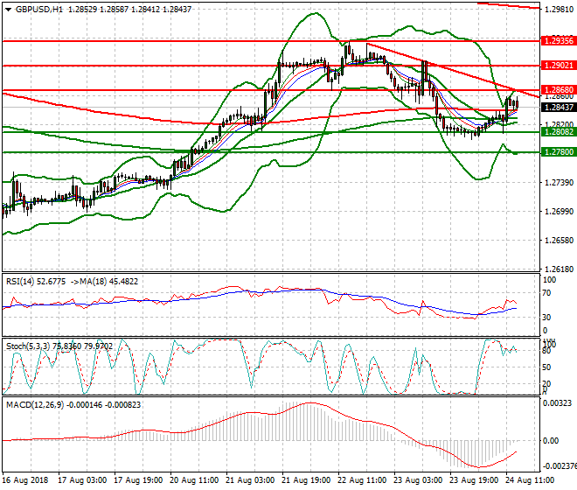This screenshot has height=490, width=577.
Task: Click the 21 Aug 19:00 time label
Action: pyautogui.click(x=306, y=480)
